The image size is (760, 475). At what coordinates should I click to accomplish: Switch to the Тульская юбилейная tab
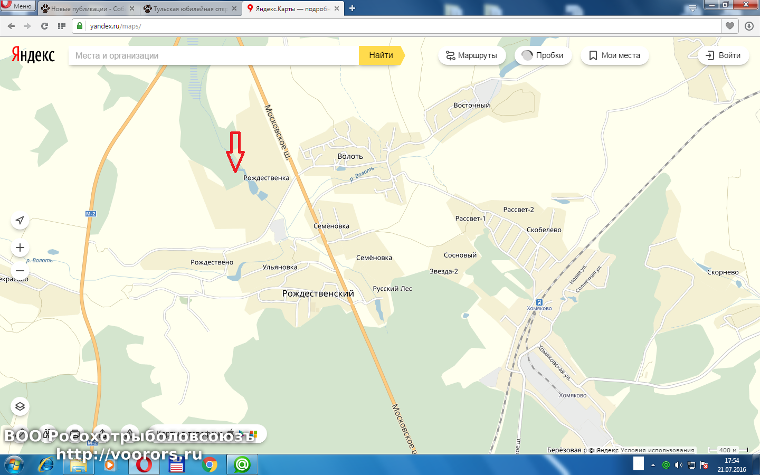[186, 8]
